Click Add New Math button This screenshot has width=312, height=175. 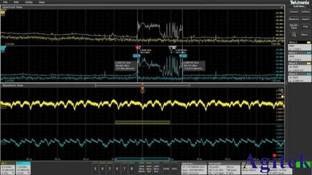141,167
